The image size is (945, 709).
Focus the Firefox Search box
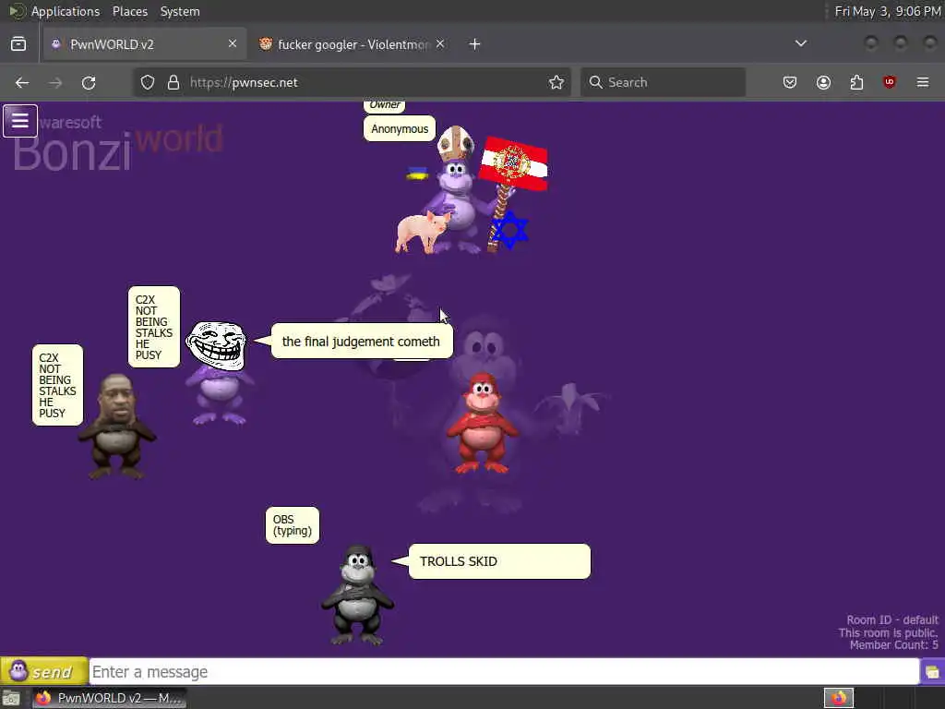(x=663, y=82)
